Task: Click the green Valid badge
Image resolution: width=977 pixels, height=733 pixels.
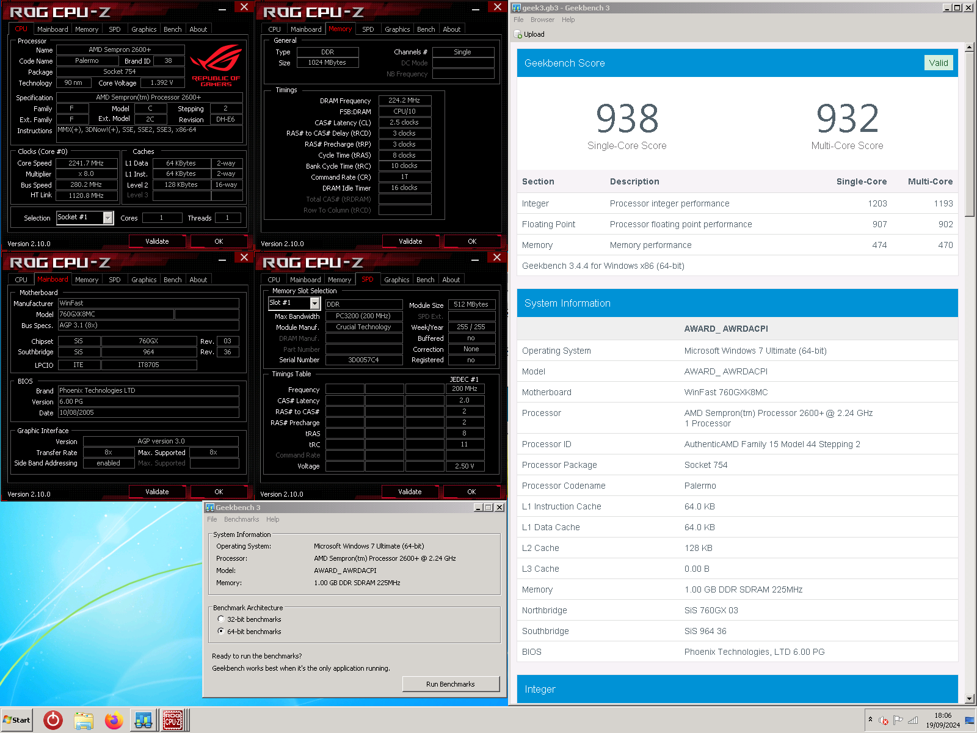Action: click(939, 63)
